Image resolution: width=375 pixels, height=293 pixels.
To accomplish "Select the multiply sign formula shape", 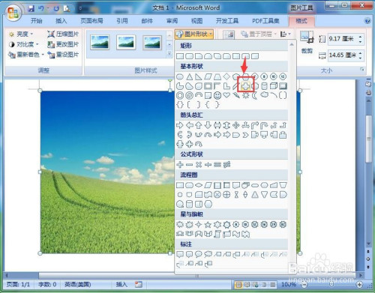I will 199,165.
